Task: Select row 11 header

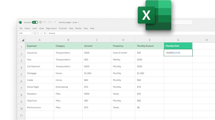Action: tap(21, 114)
